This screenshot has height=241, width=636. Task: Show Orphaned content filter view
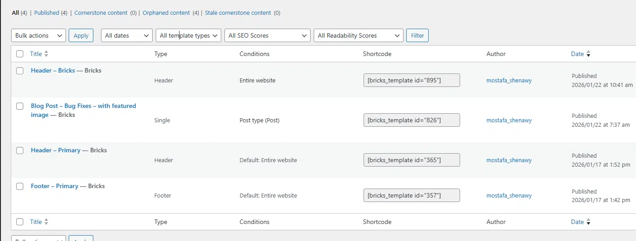tap(167, 13)
